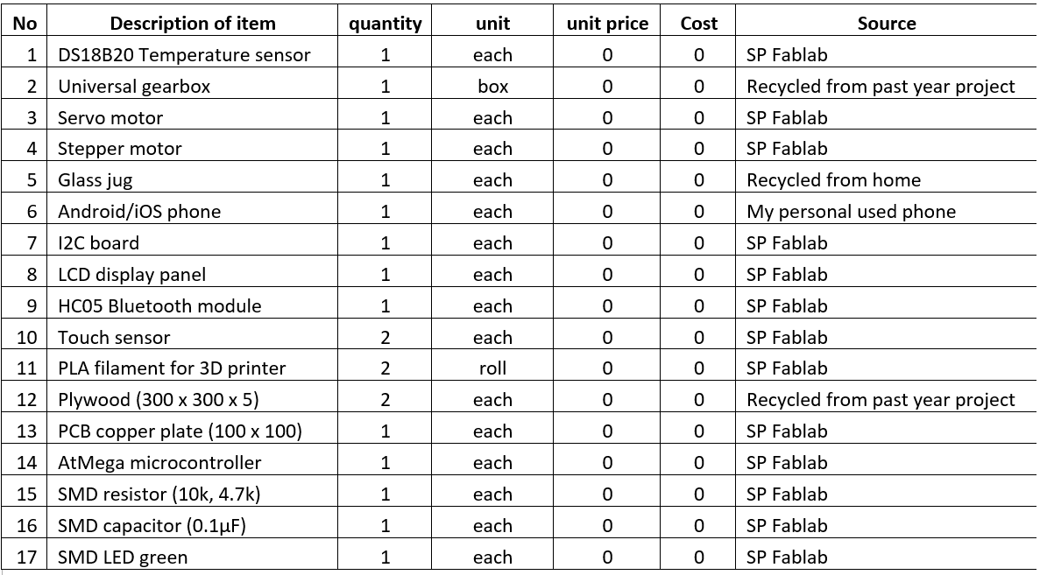The width and height of the screenshot is (1040, 575).
Task: Click the 'unit price' header cell
Action: pos(607,24)
